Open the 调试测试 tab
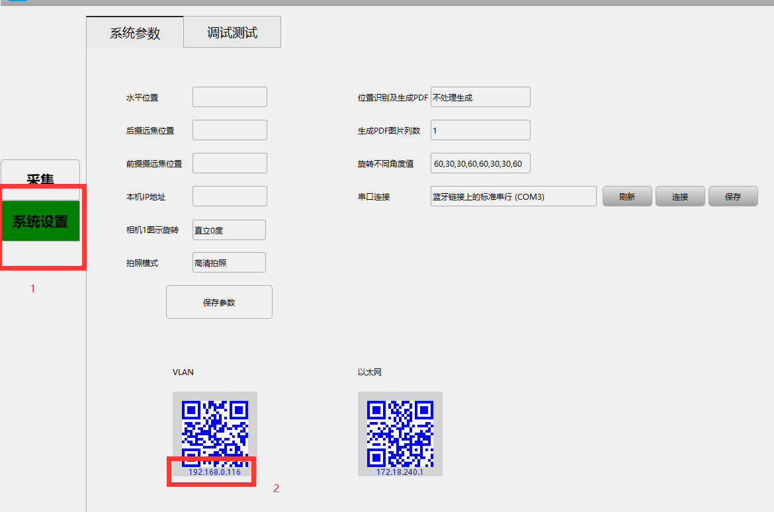This screenshot has height=512, width=774. click(x=232, y=32)
